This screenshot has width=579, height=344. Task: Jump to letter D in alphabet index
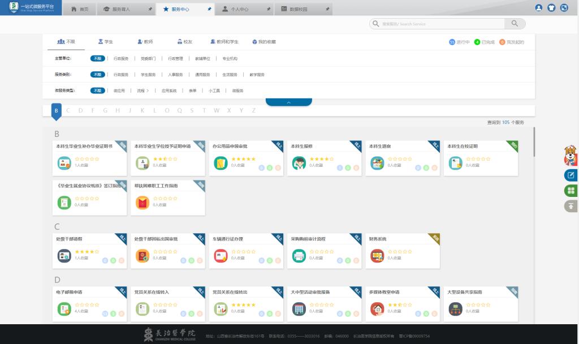81,110
